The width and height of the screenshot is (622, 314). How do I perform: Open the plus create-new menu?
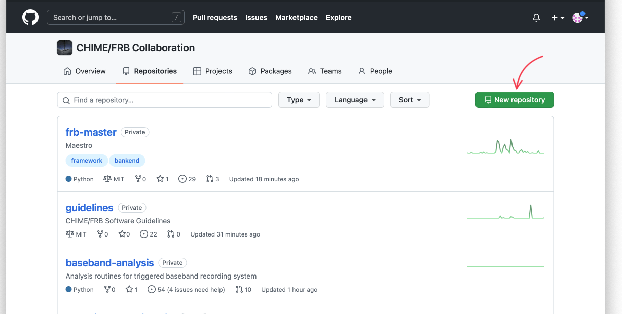tap(558, 18)
